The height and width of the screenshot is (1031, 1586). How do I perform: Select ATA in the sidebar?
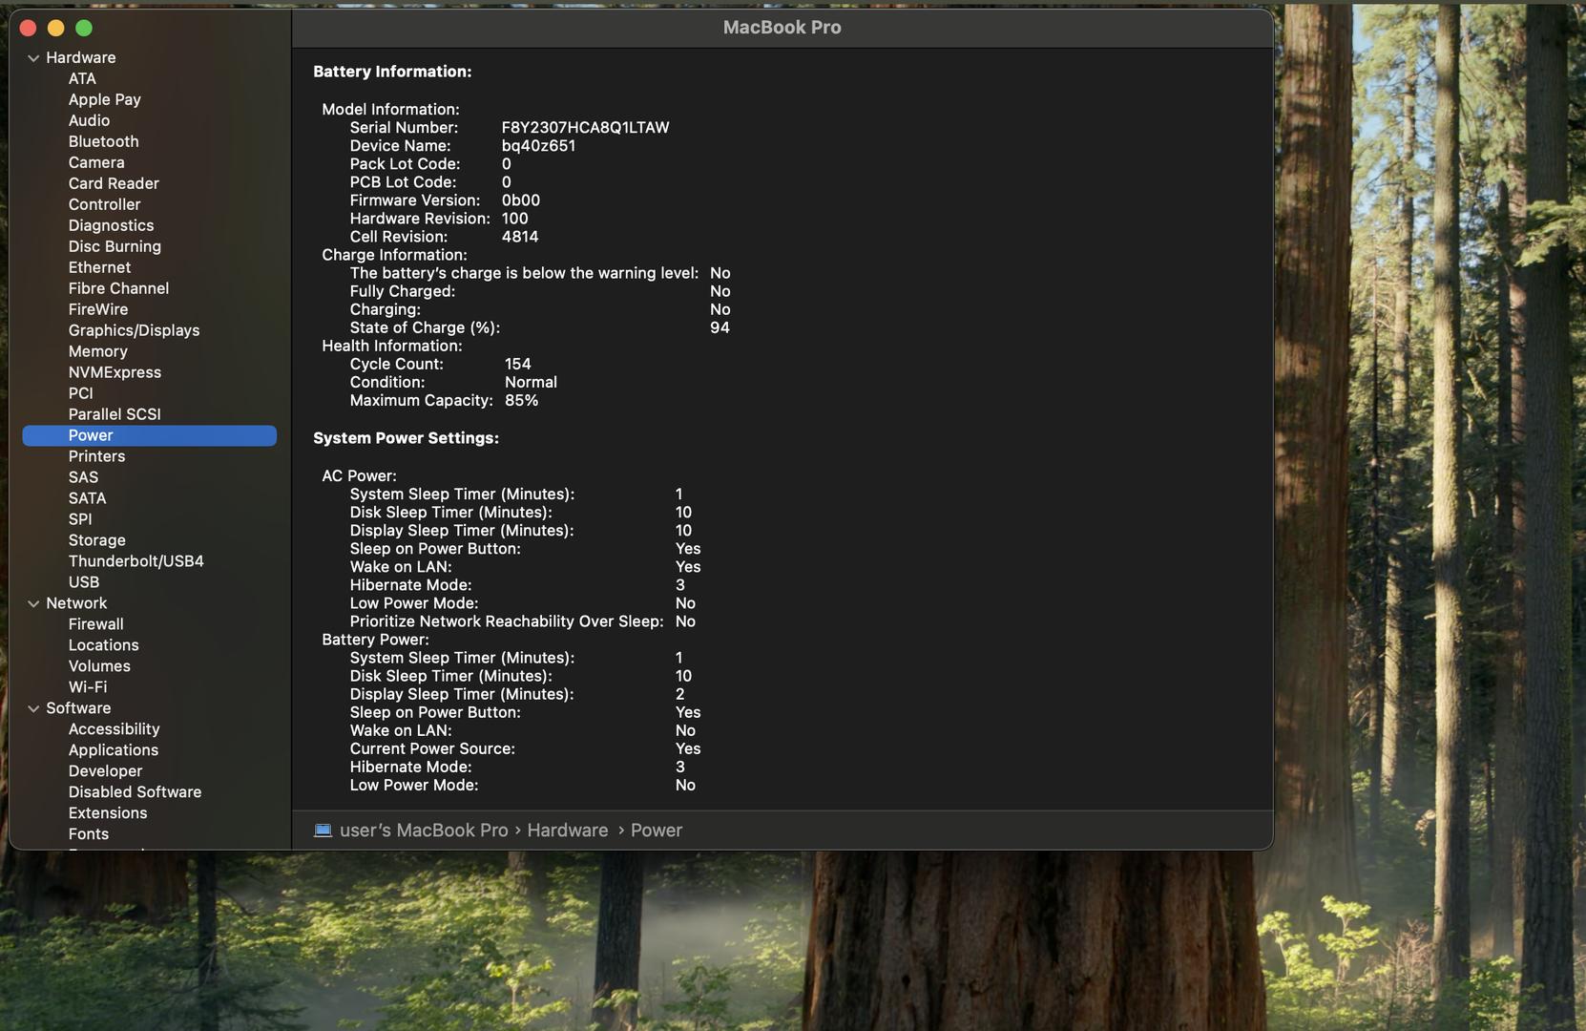coord(82,78)
